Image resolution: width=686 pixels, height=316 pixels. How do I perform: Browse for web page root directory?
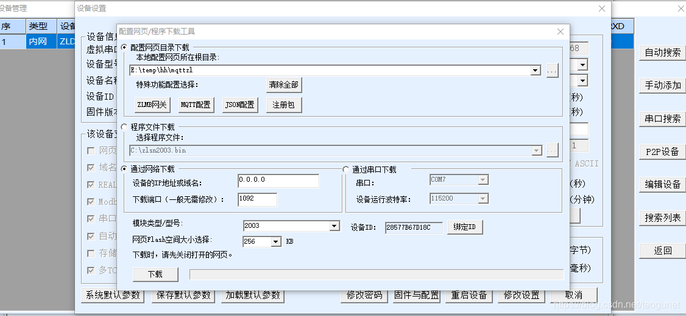click(553, 70)
